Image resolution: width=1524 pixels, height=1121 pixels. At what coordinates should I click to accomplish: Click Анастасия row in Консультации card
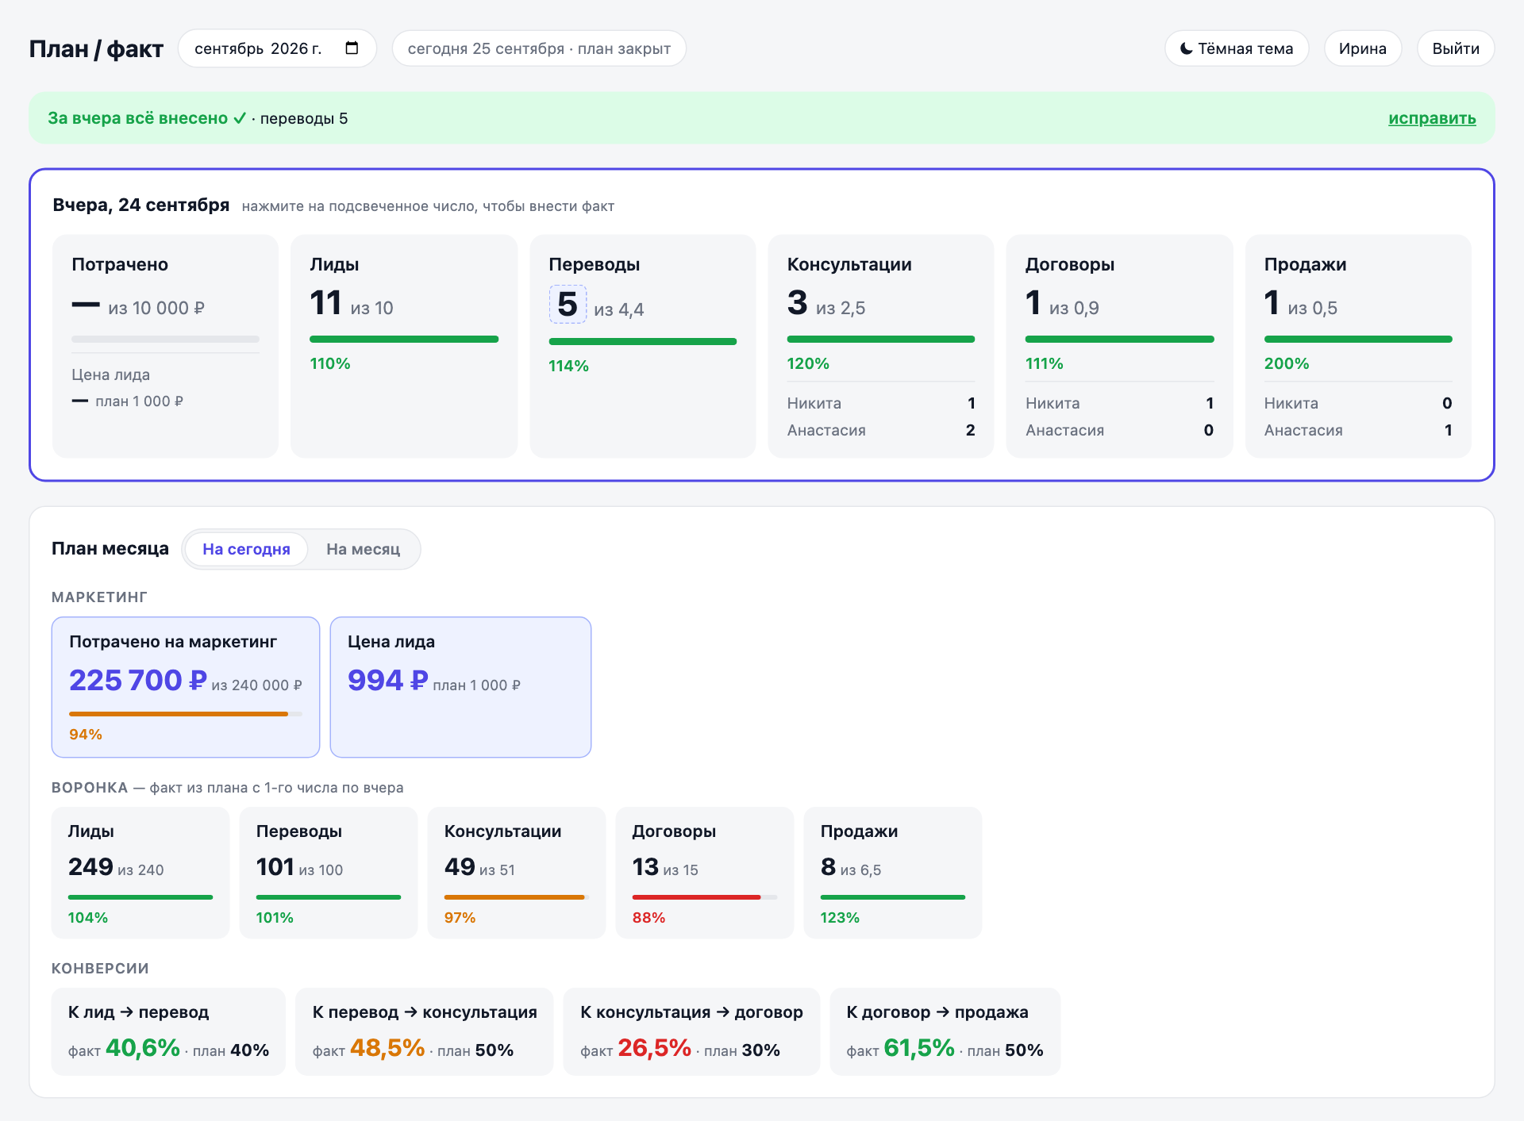tap(881, 430)
